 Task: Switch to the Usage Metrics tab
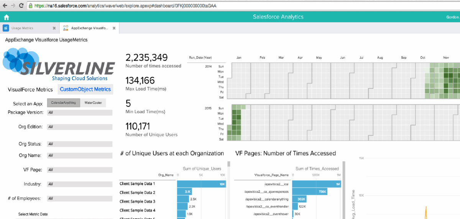(x=22, y=28)
